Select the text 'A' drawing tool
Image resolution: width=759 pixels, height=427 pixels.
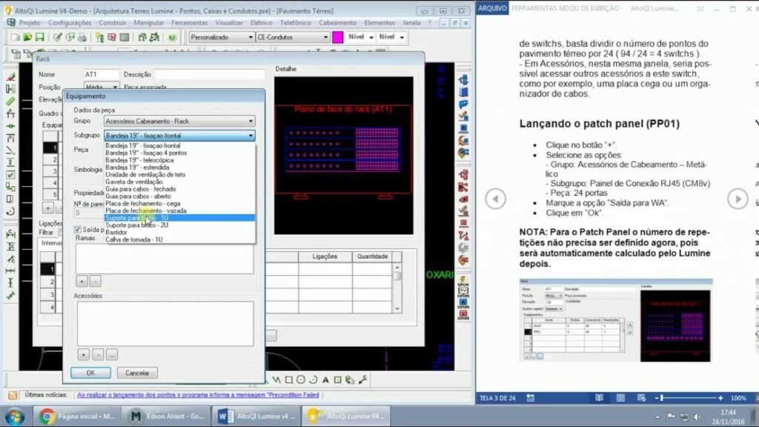point(326,380)
